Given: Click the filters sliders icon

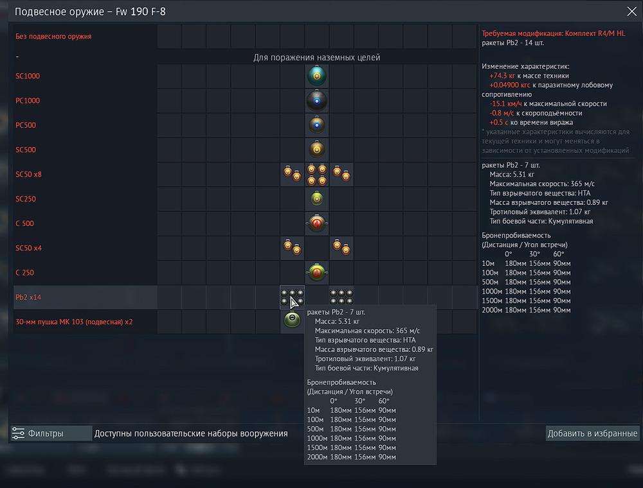Looking at the screenshot, I should click(x=19, y=433).
